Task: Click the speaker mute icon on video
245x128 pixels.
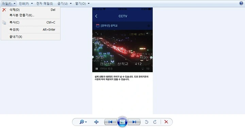Action: (148, 34)
